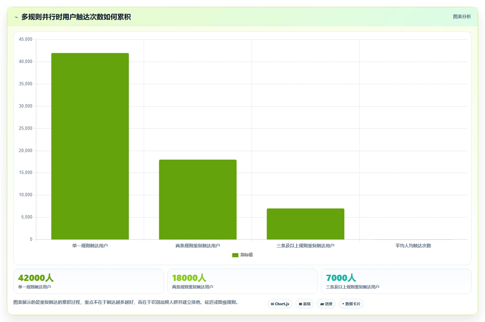Click the caption under 7000人
The height and width of the screenshot is (322, 485).
[x=353, y=287]
